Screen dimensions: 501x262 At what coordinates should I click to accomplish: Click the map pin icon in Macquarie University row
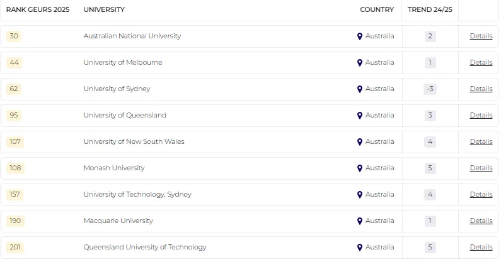360,221
